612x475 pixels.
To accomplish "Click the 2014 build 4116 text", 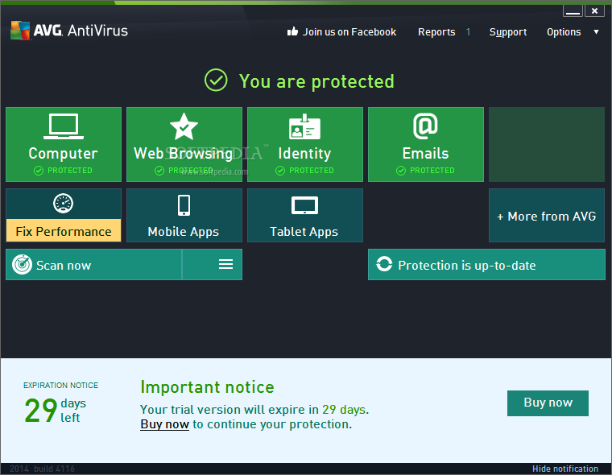I will (42, 469).
